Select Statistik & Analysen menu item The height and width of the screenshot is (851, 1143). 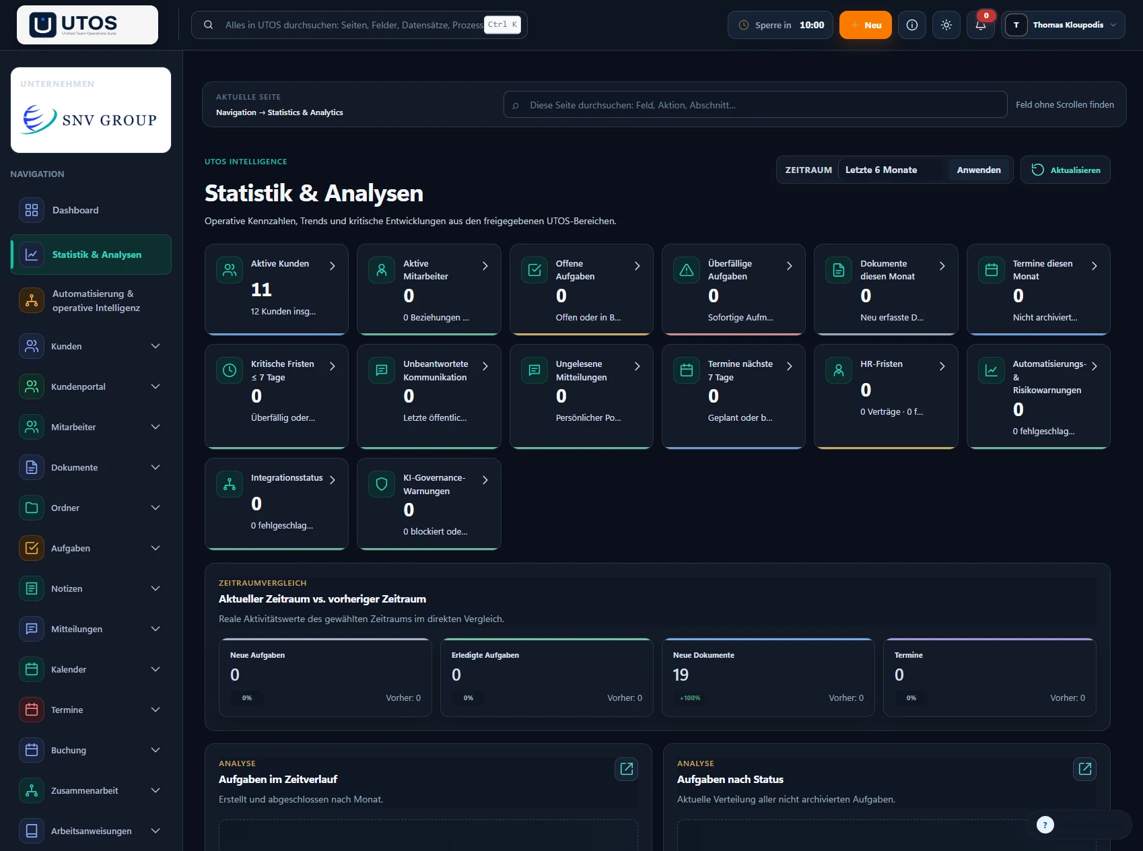[91, 254]
